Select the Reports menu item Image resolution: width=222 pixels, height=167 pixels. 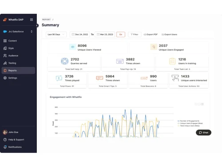(18, 70)
